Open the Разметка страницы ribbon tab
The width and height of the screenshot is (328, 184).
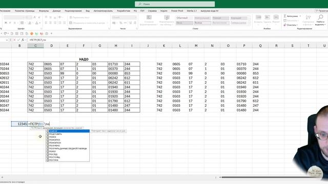pyautogui.click(x=25, y=11)
